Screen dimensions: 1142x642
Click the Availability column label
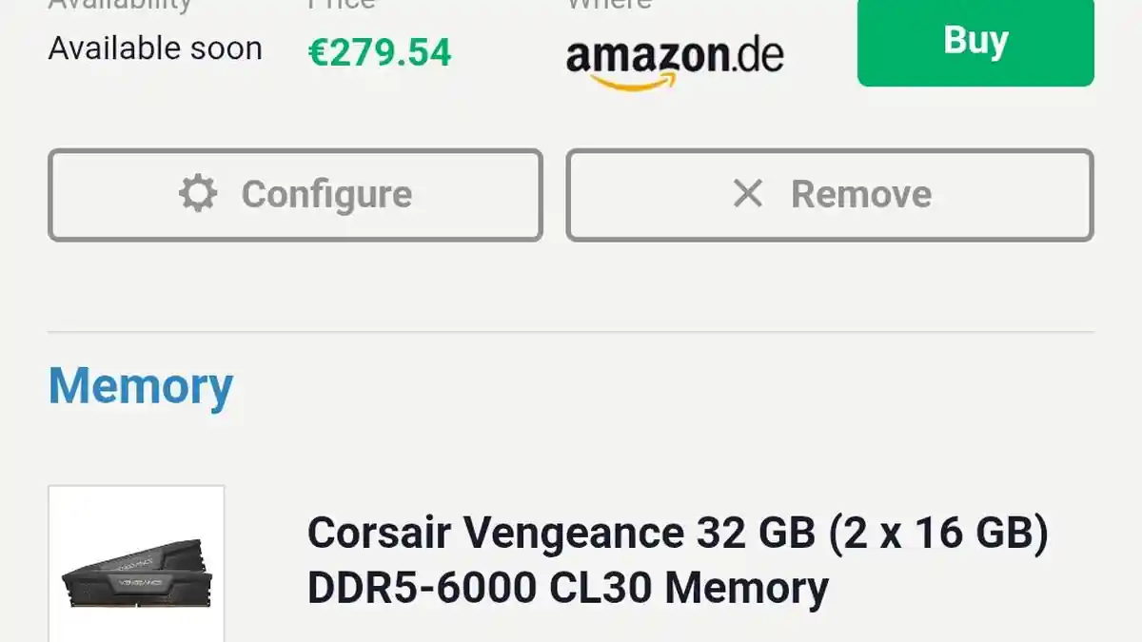tap(120, 5)
